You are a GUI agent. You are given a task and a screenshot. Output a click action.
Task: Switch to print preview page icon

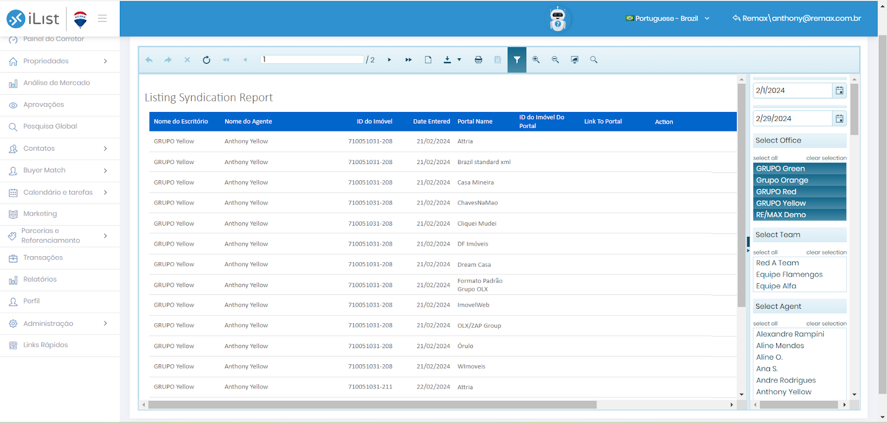[428, 60]
